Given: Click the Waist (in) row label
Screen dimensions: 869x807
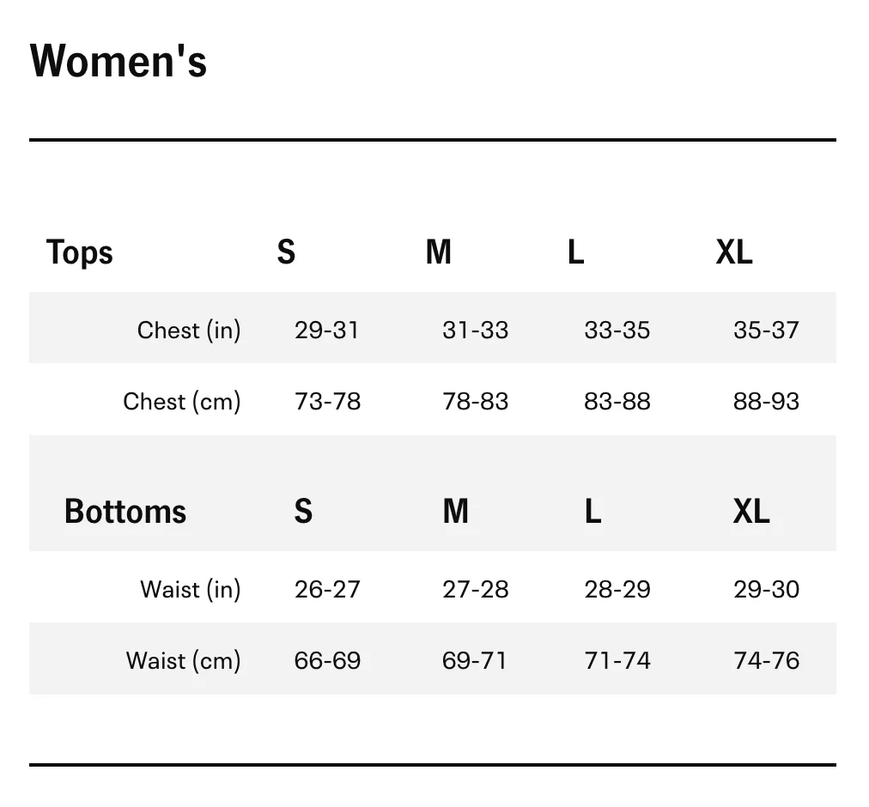Looking at the screenshot, I should coord(191,589).
